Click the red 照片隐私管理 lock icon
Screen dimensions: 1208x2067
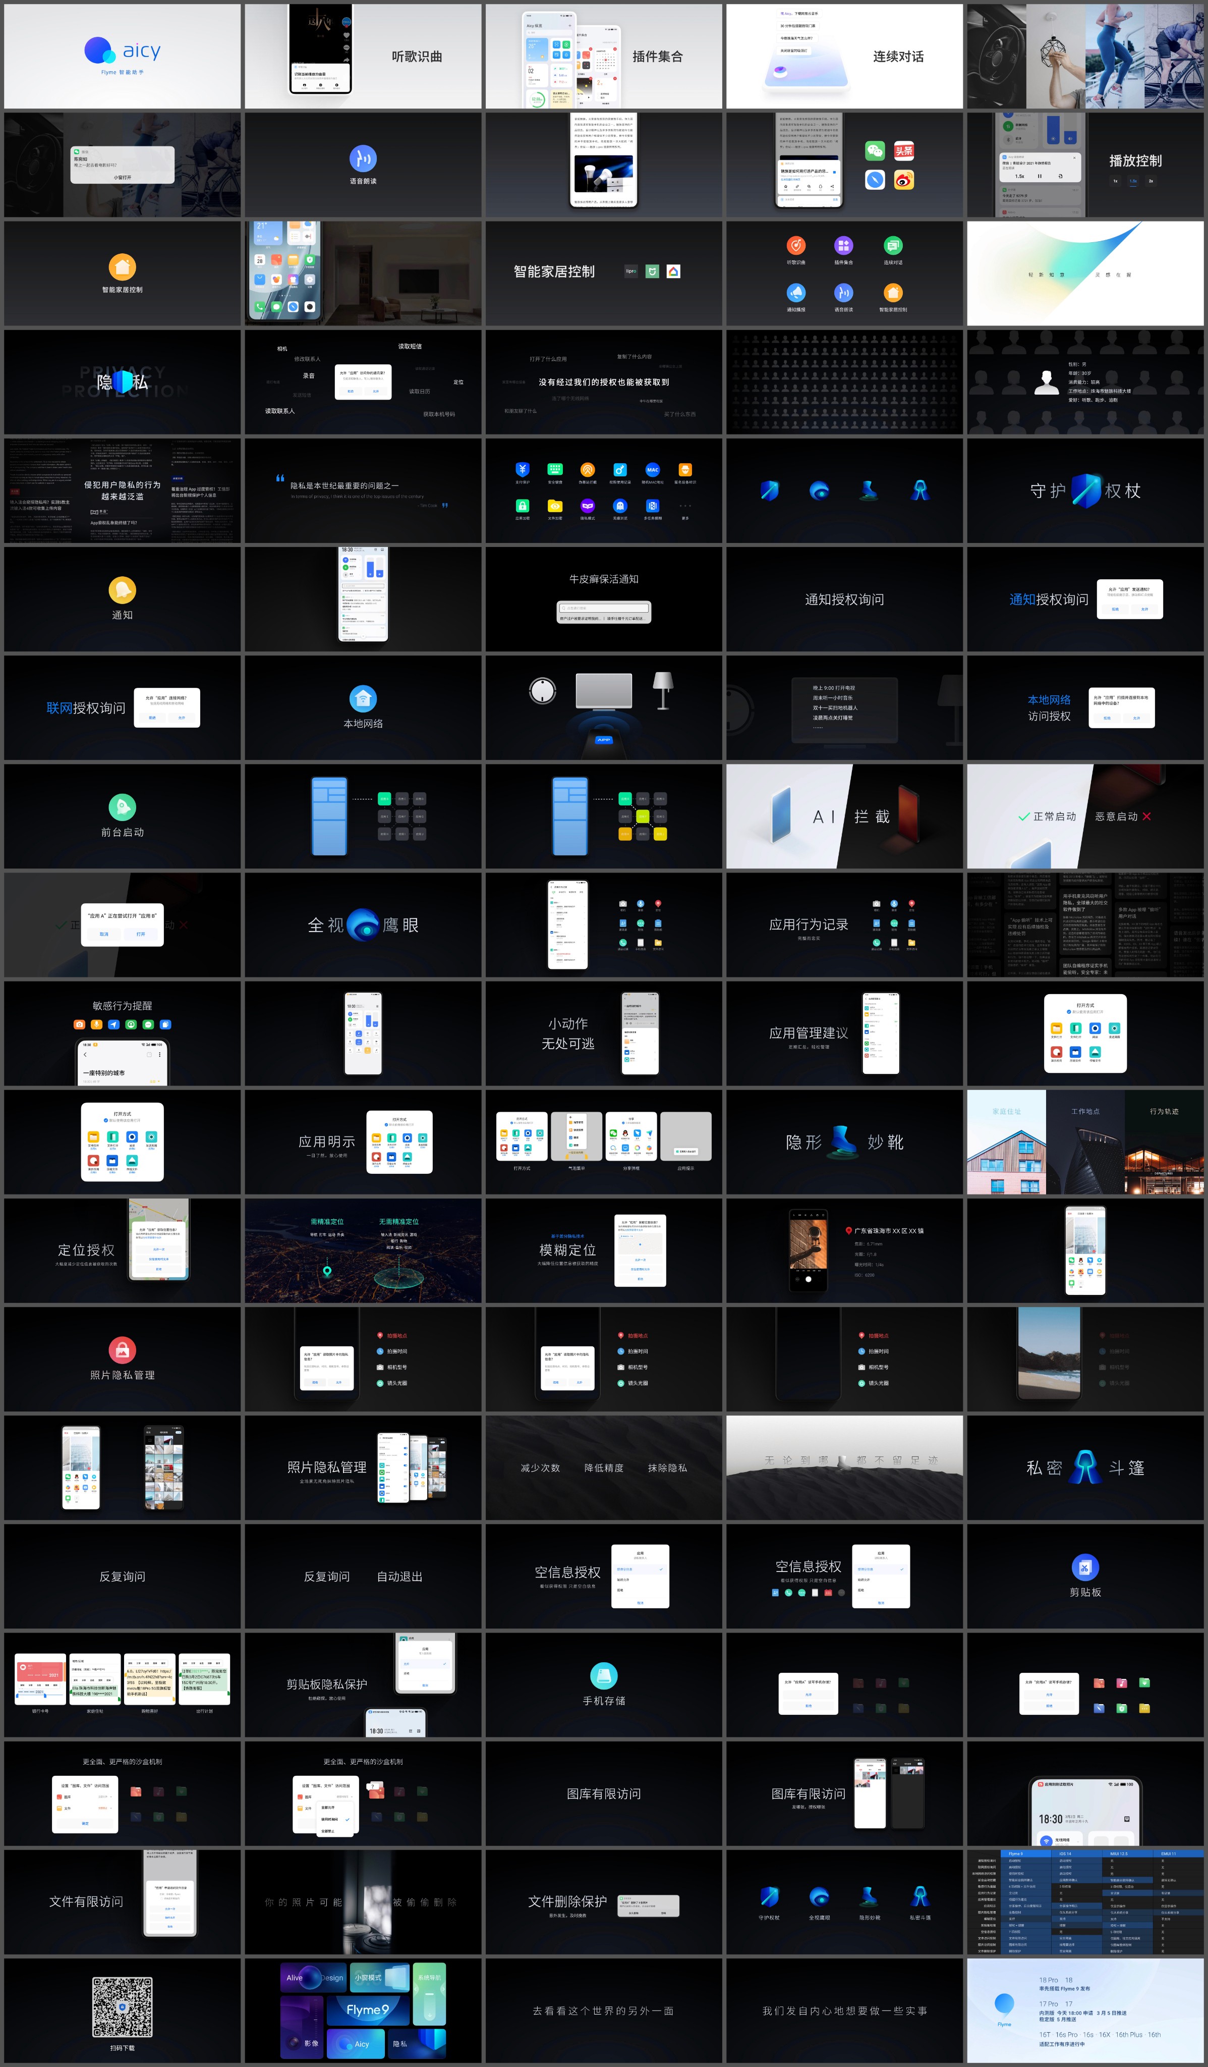pyautogui.click(x=122, y=1349)
